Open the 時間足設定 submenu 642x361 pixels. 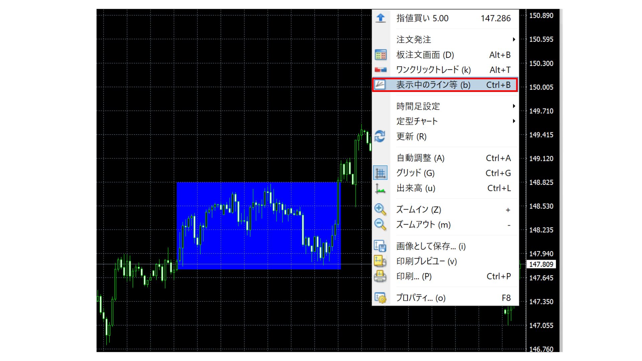click(x=418, y=106)
